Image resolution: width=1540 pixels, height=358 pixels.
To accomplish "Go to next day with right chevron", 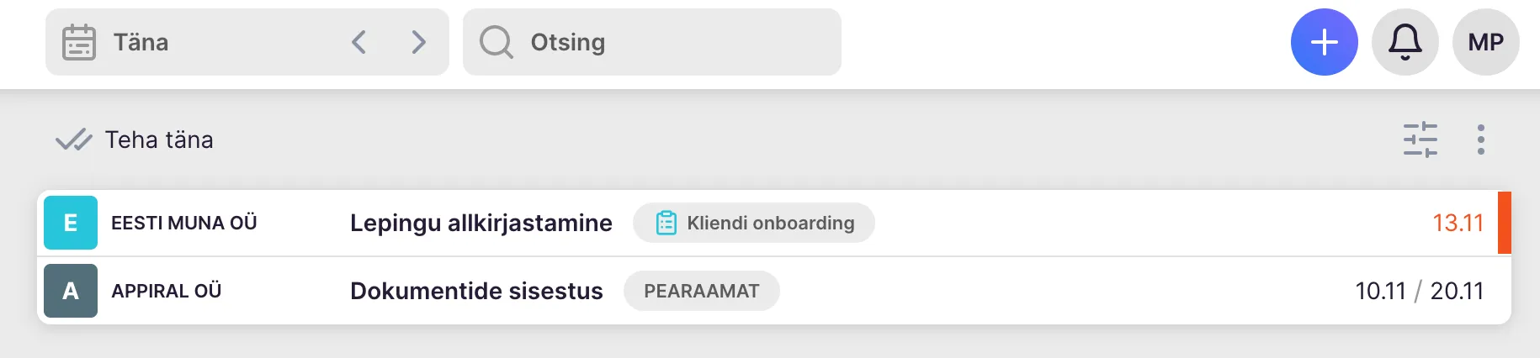I will (418, 42).
